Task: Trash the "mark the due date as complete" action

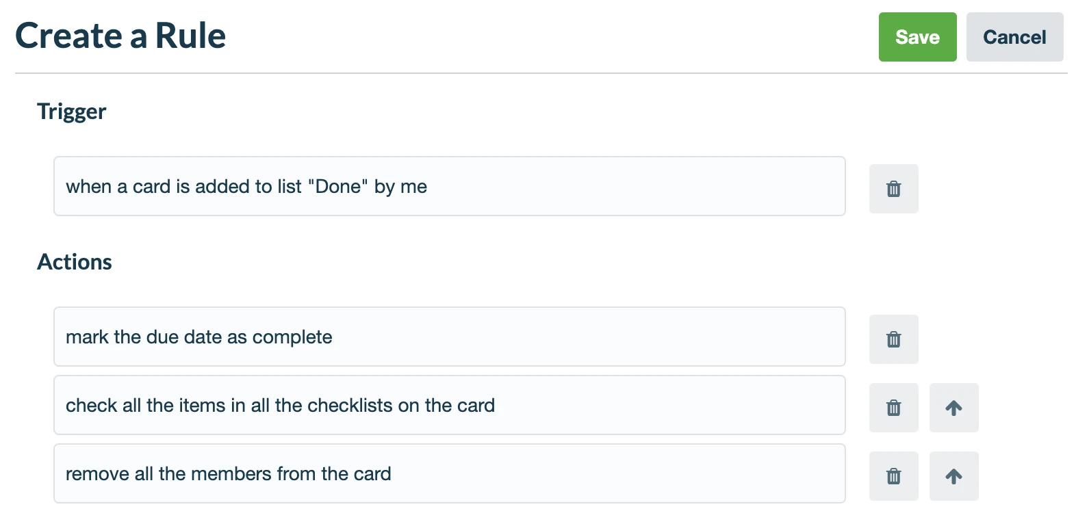Action: [x=893, y=339]
